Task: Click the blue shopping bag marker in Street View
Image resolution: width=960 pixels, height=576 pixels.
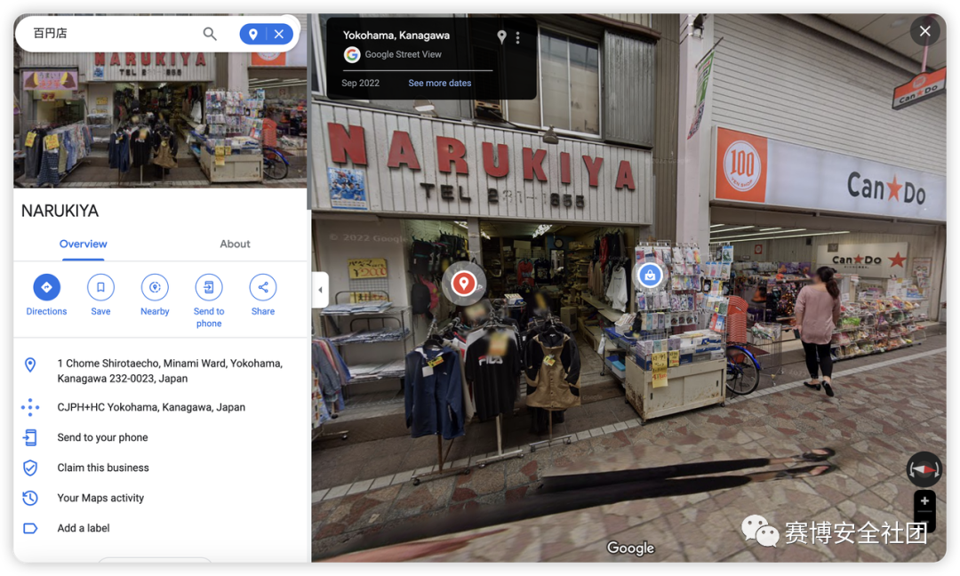Action: pyautogui.click(x=650, y=276)
